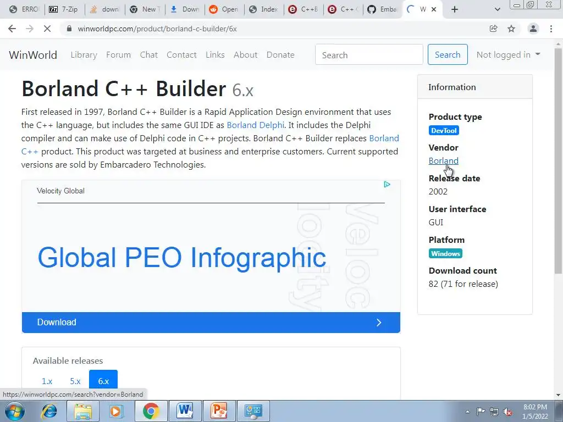The width and height of the screenshot is (563, 422).
Task: Go to the WinWorld home brand
Action: pyautogui.click(x=33, y=55)
